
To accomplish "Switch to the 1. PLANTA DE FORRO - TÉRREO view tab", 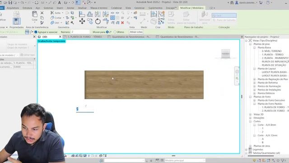I will point(85,37).
